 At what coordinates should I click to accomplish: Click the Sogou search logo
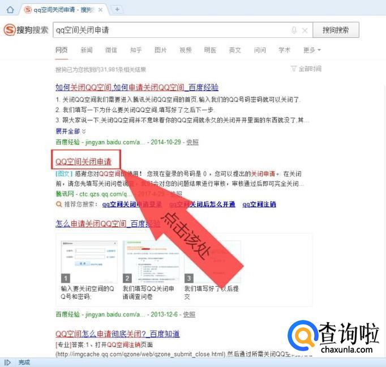[x=26, y=30]
